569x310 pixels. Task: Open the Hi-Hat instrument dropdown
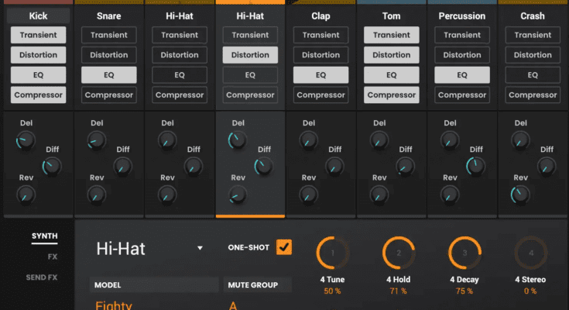pyautogui.click(x=200, y=249)
